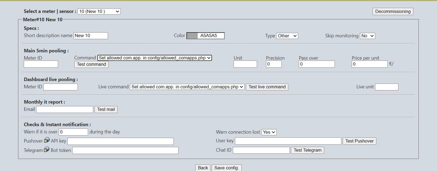This screenshot has width=437, height=171.
Task: Open the Pushover help icon link
Action: pos(47,141)
